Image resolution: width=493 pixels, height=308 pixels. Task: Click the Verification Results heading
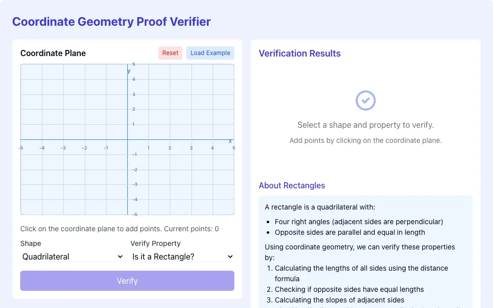[300, 54]
